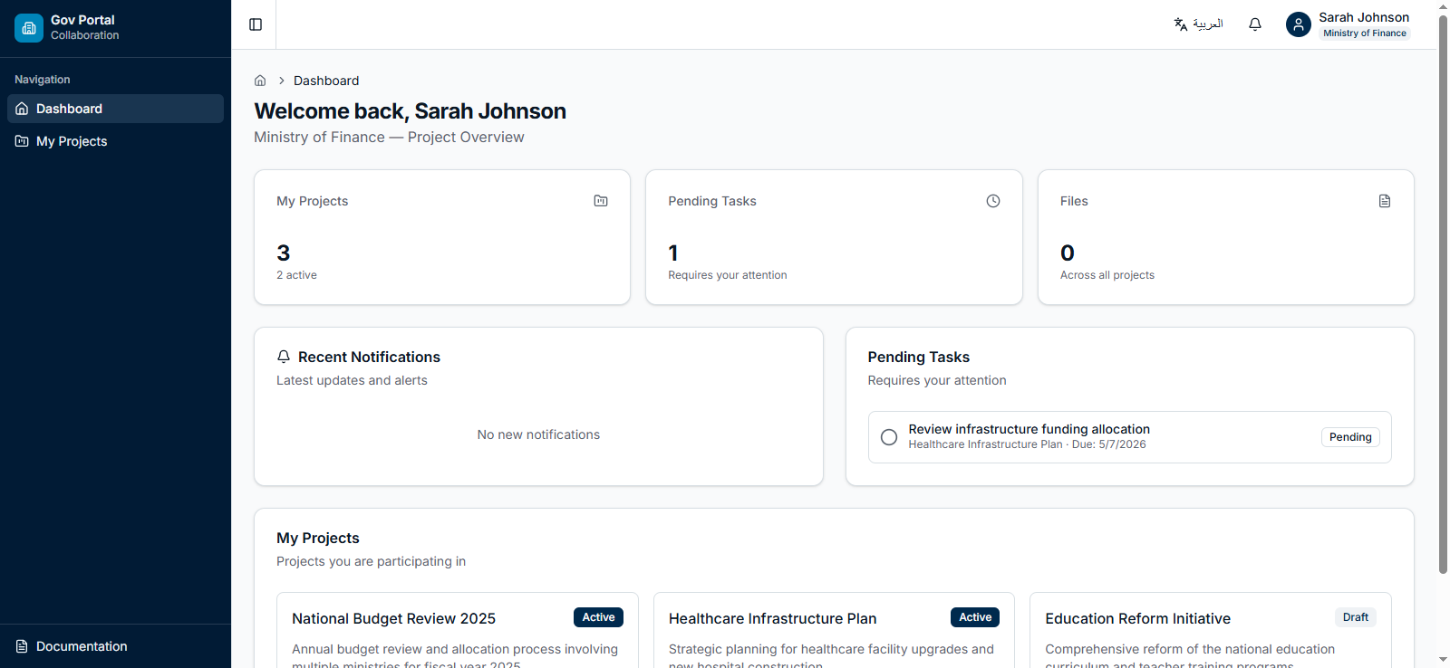Click the sidebar My Projects folder icon
The height and width of the screenshot is (668, 1450).
22,141
